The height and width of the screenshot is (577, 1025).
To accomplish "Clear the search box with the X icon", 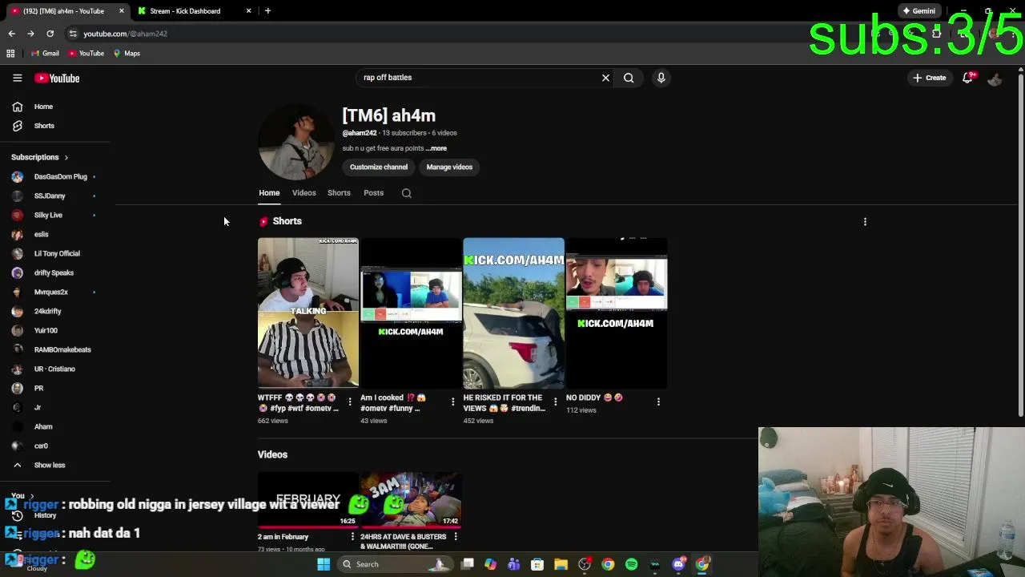I will click(605, 78).
